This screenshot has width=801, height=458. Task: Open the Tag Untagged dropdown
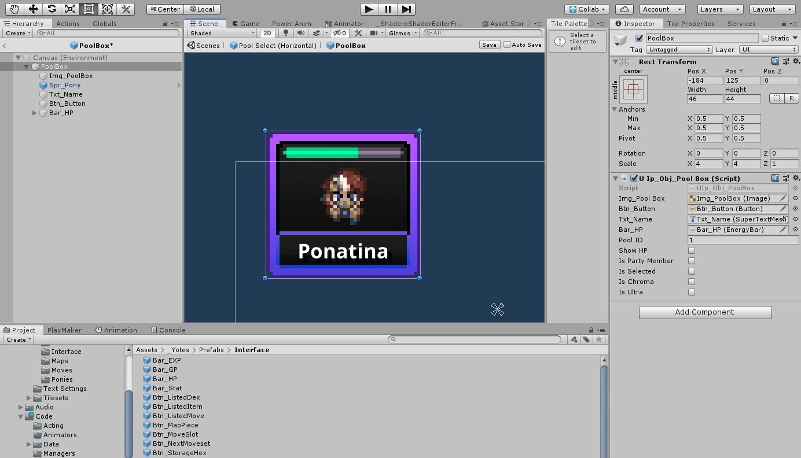click(679, 50)
